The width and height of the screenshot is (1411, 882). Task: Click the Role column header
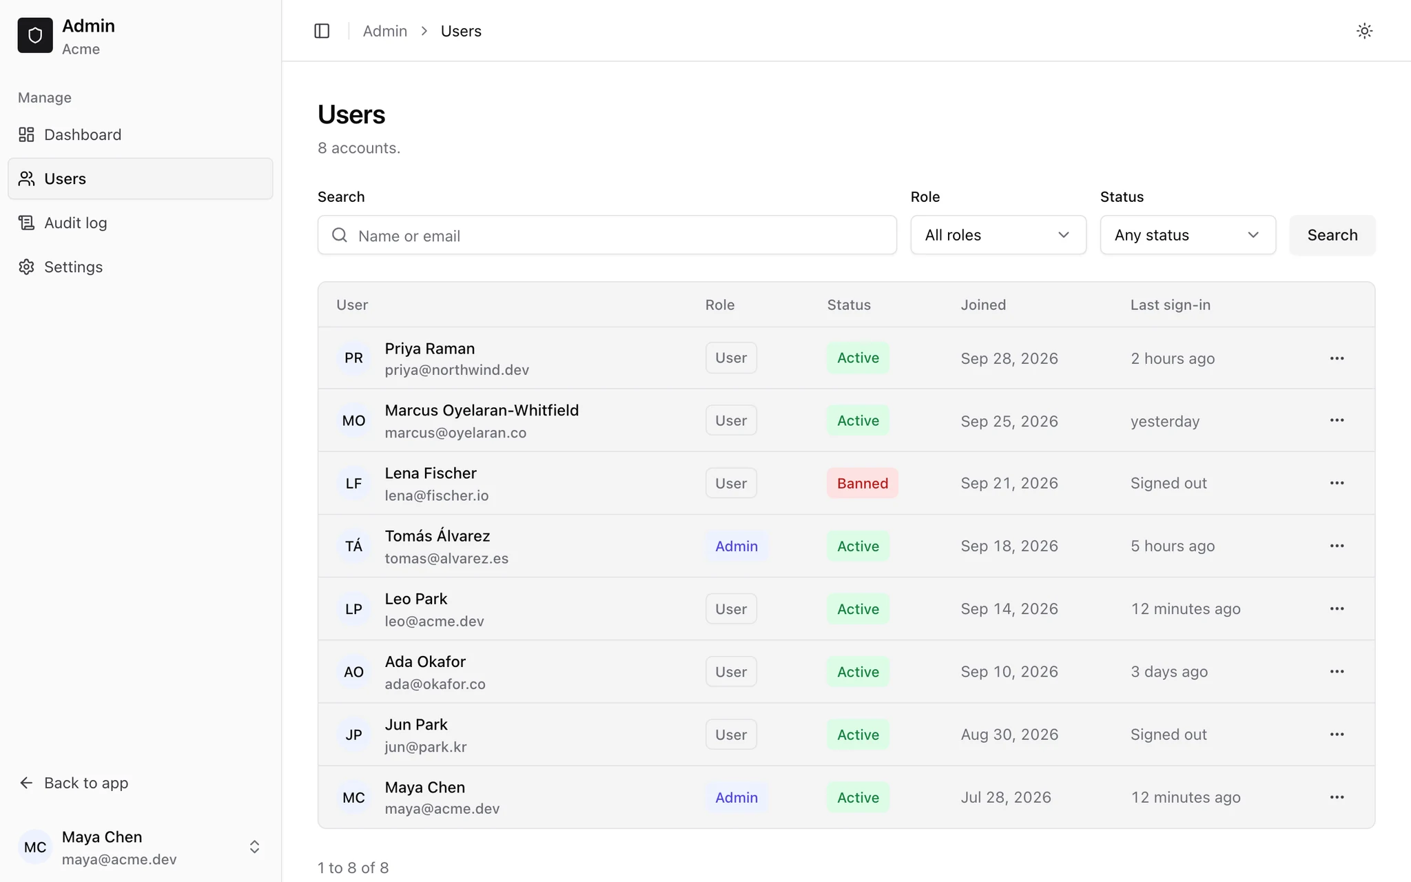720,305
